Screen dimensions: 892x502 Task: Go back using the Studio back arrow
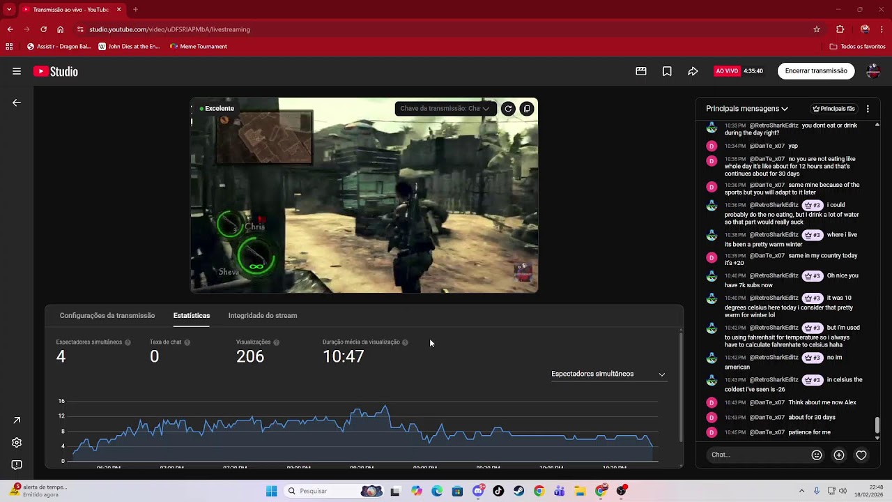(17, 102)
